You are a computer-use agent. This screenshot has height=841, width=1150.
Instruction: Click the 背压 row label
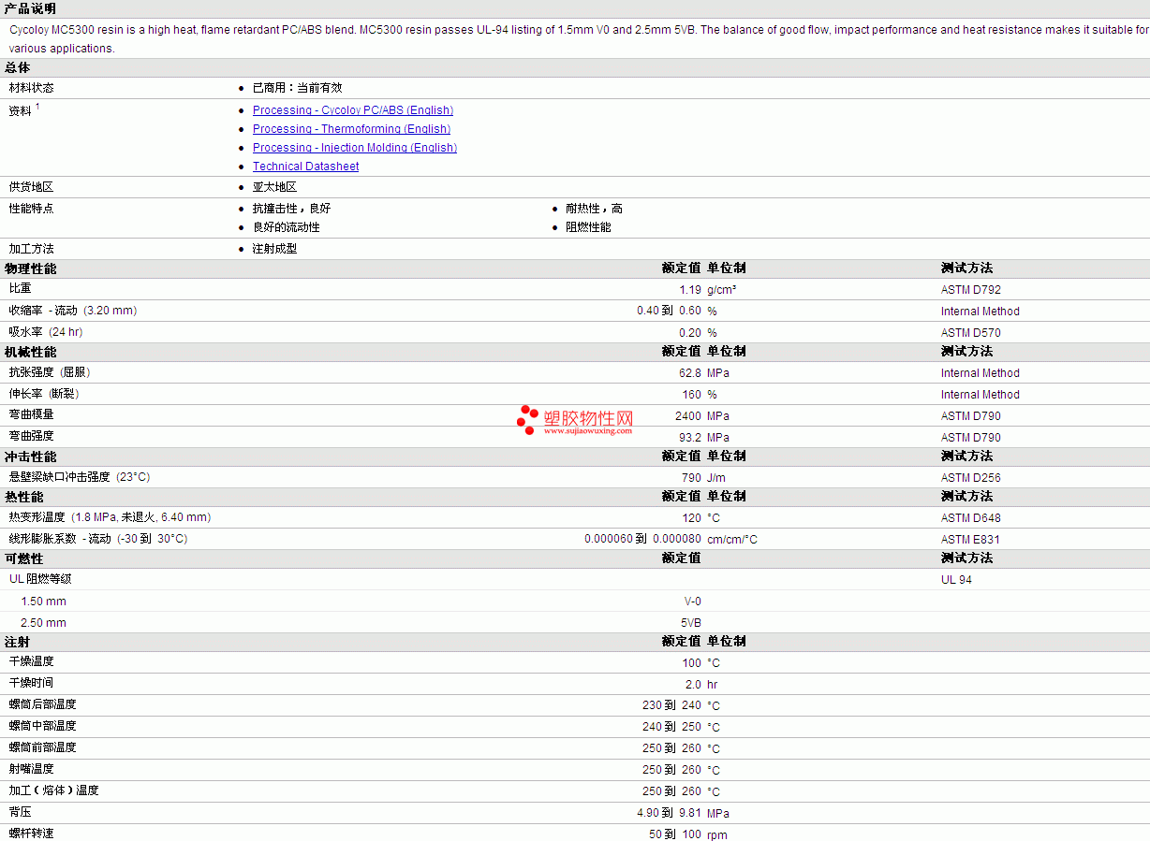[x=21, y=812]
